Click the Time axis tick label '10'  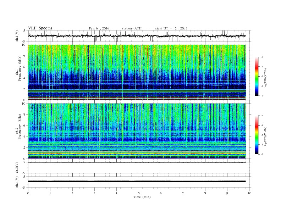pyautogui.click(x=249, y=193)
